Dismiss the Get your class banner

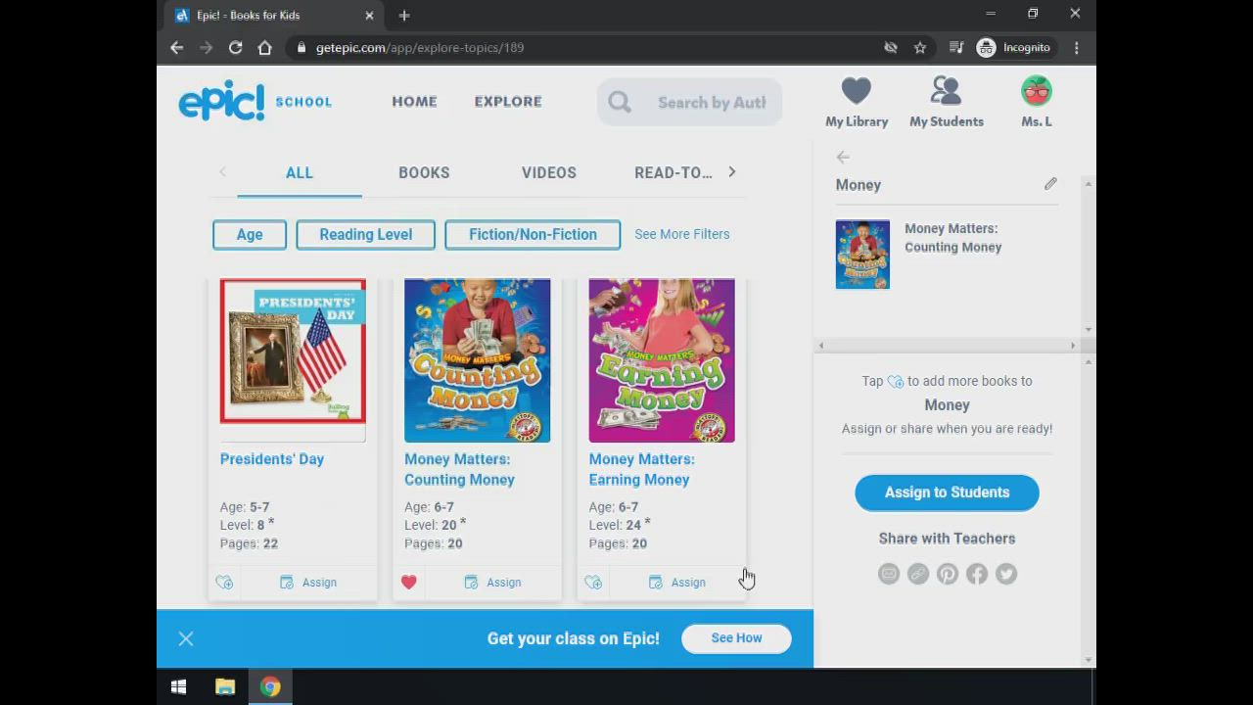click(186, 639)
